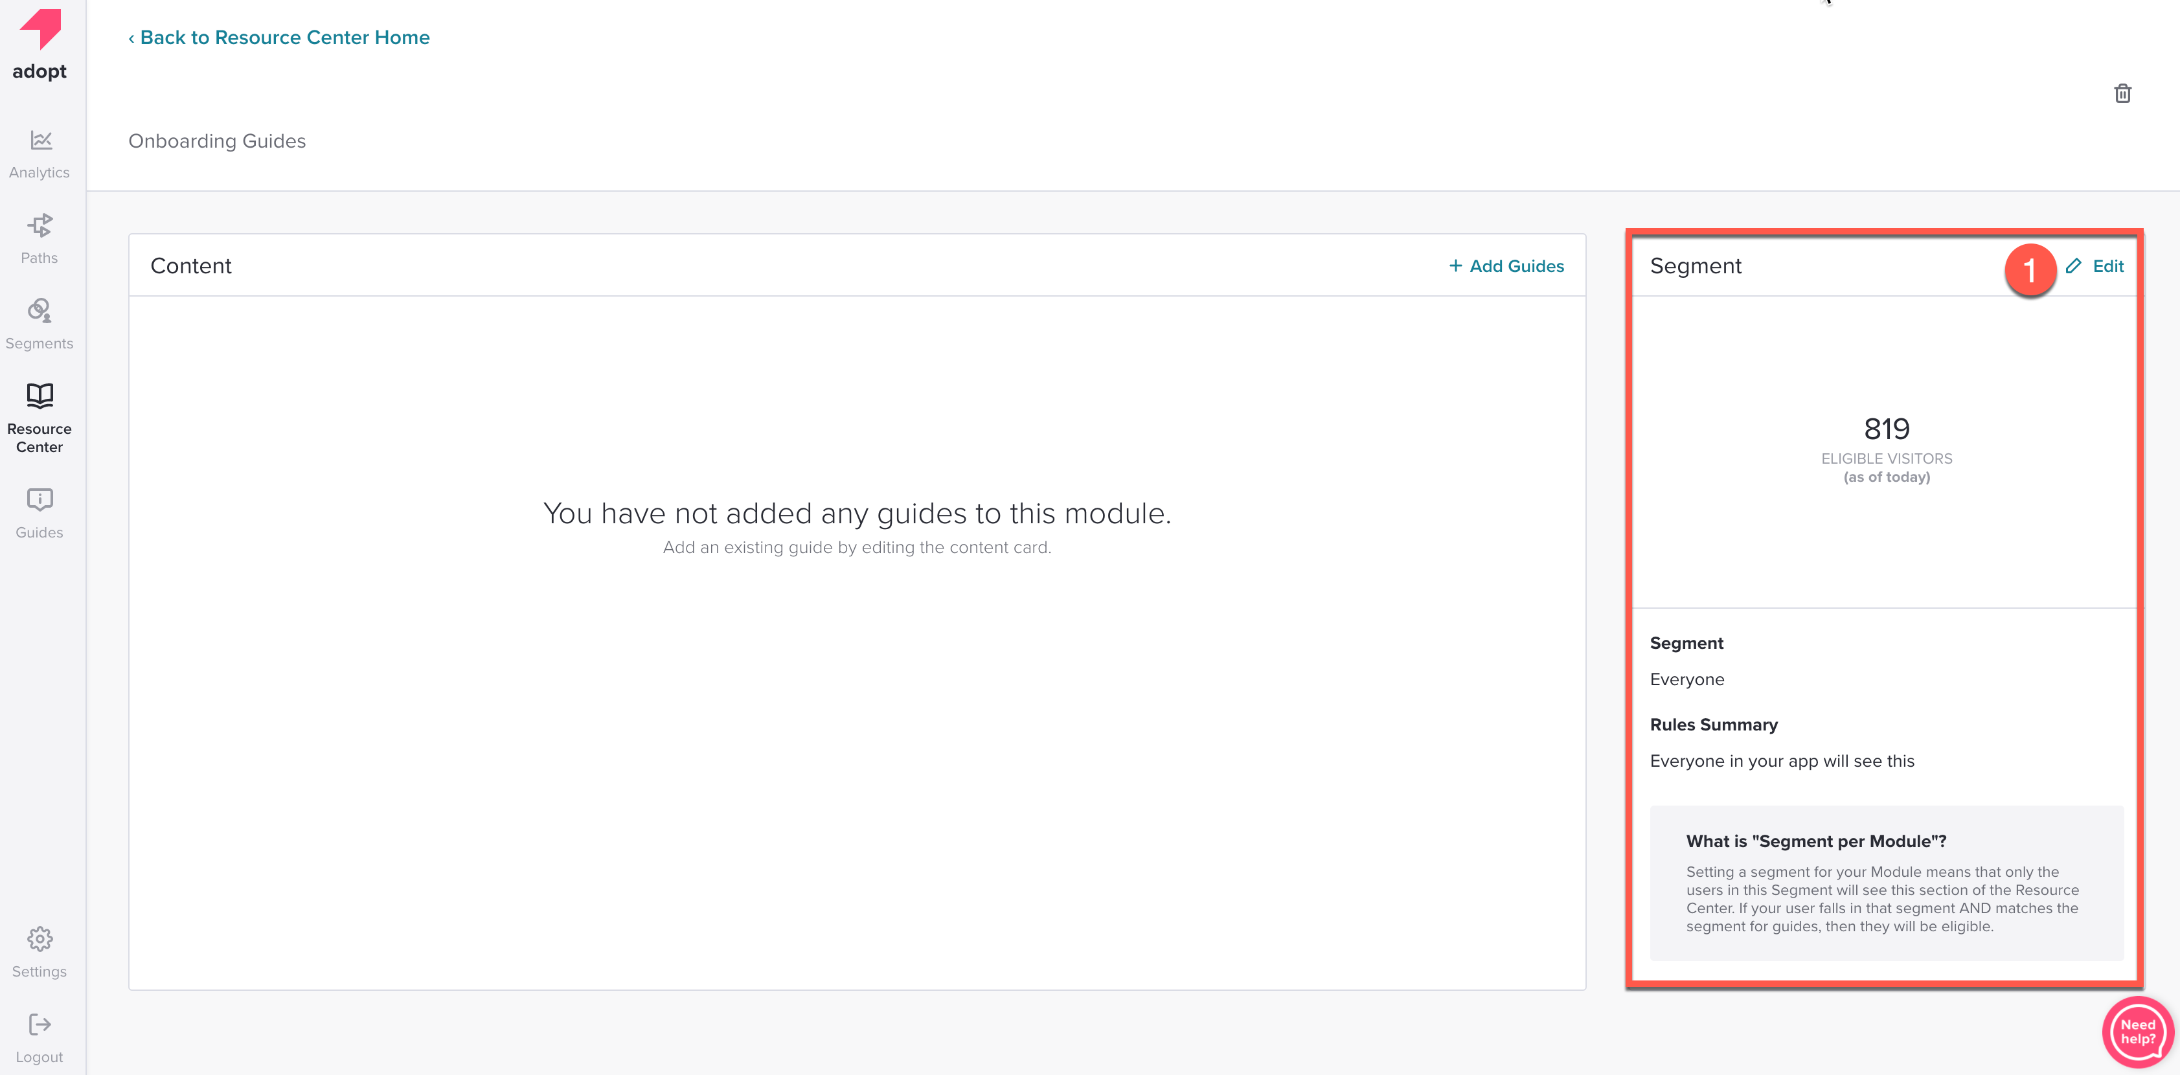Open Settings via the gear icon
This screenshot has width=2180, height=1075.
click(39, 940)
